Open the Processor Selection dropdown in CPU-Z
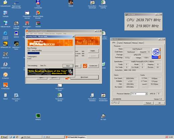Viewport: 174px width, 139px height. (x=146, y=94)
